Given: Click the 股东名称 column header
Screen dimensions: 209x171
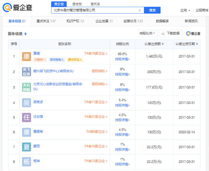Looking at the screenshot, I should (65, 44).
